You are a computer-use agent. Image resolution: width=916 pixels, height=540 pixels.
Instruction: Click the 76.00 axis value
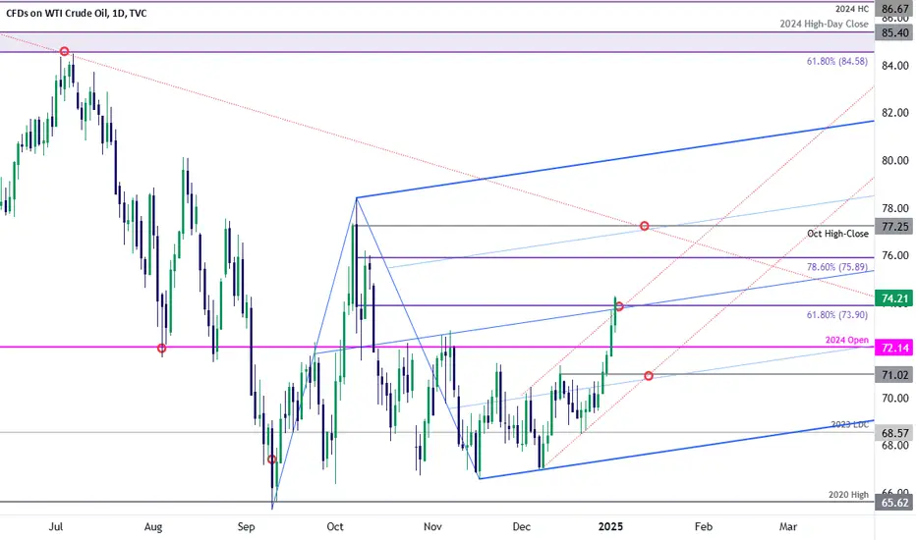(x=895, y=255)
